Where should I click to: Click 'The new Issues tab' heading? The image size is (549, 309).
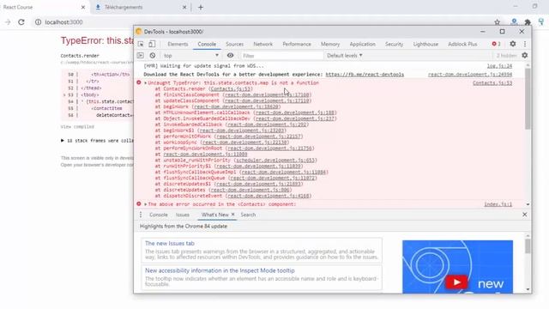(x=170, y=243)
